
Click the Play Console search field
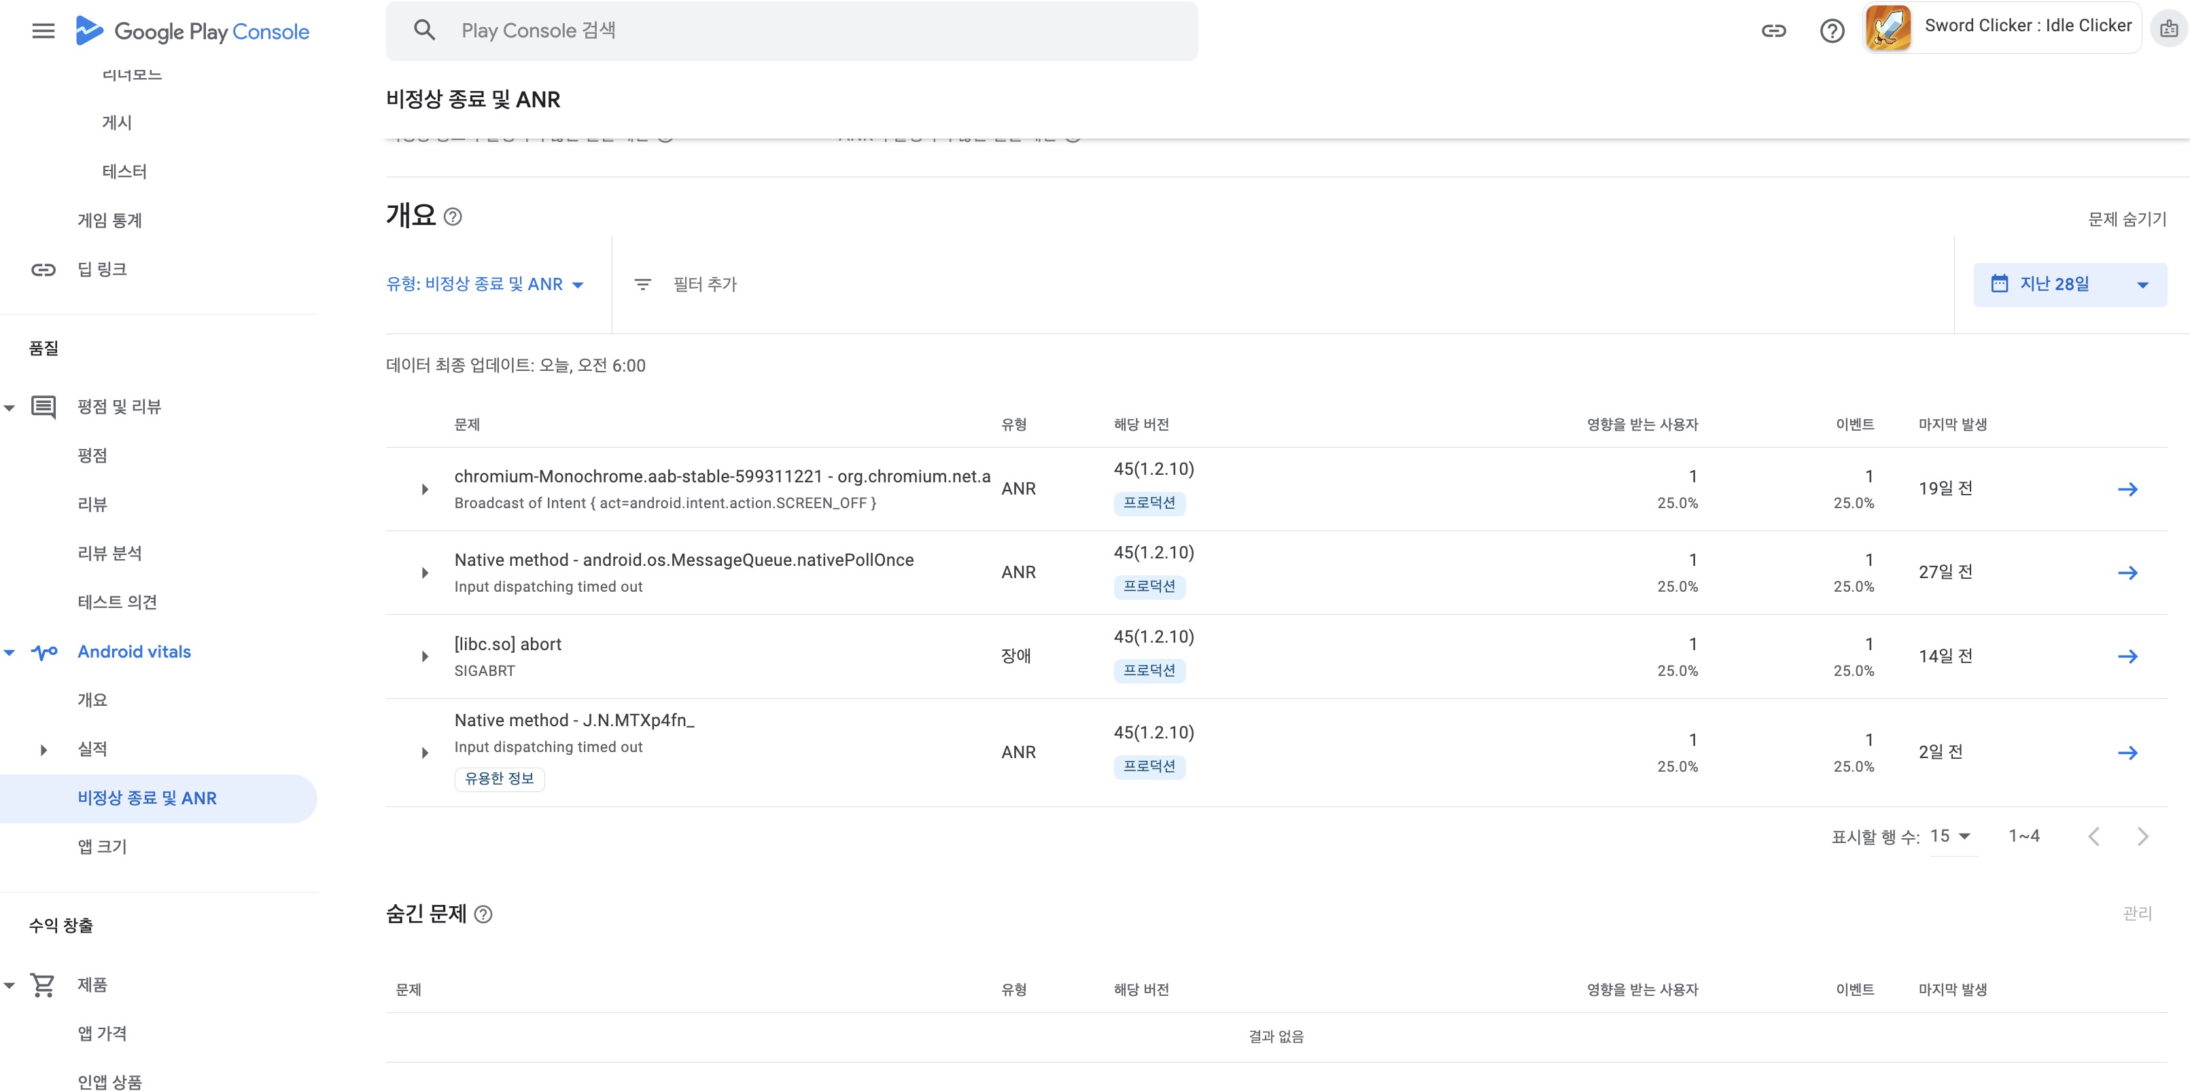coord(790,31)
